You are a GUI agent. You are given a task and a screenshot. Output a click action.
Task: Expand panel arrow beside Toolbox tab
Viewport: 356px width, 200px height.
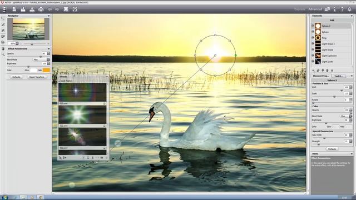pyautogui.click(x=352, y=76)
